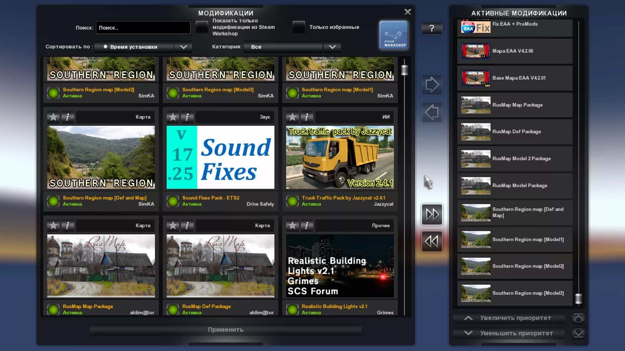Click the double right arrow activate-all button
625x351 pixels.
click(x=432, y=214)
